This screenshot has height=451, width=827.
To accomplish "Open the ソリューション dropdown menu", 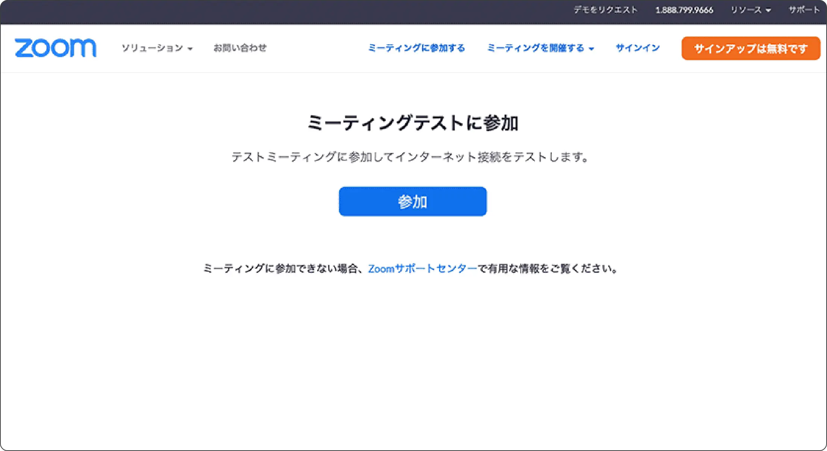I will (157, 48).
